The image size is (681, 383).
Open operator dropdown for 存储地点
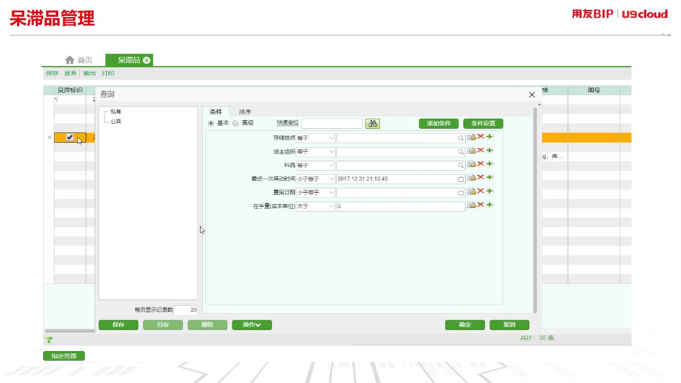tap(332, 138)
